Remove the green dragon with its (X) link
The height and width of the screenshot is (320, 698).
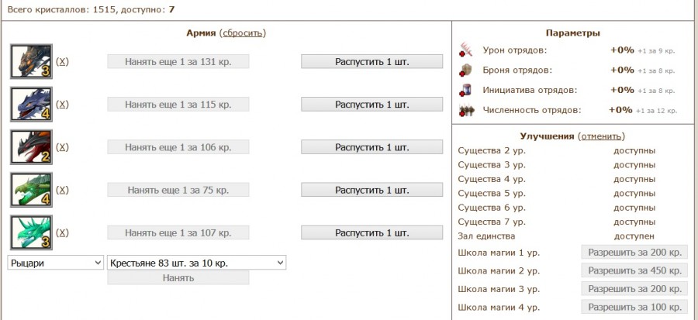coord(63,190)
